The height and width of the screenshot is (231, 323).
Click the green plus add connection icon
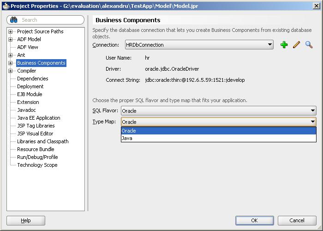(284, 44)
